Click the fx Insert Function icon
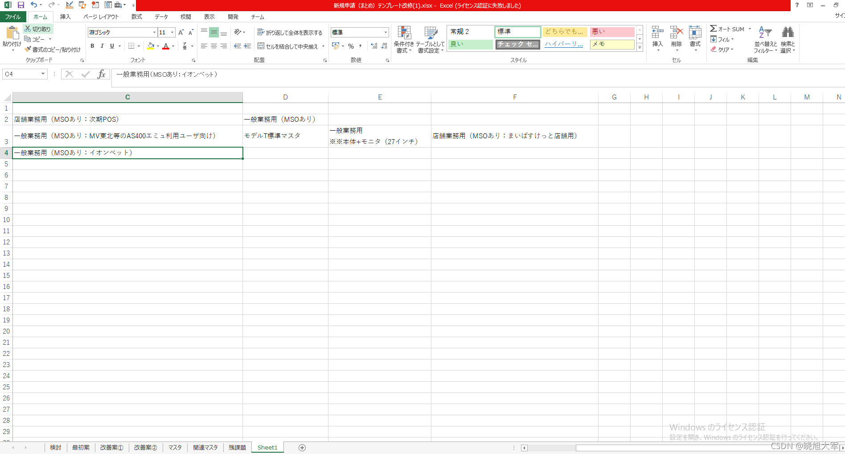 pos(102,74)
